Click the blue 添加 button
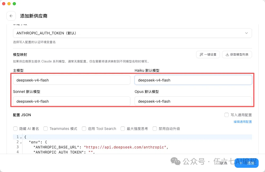265x172 pixels. coord(246,163)
